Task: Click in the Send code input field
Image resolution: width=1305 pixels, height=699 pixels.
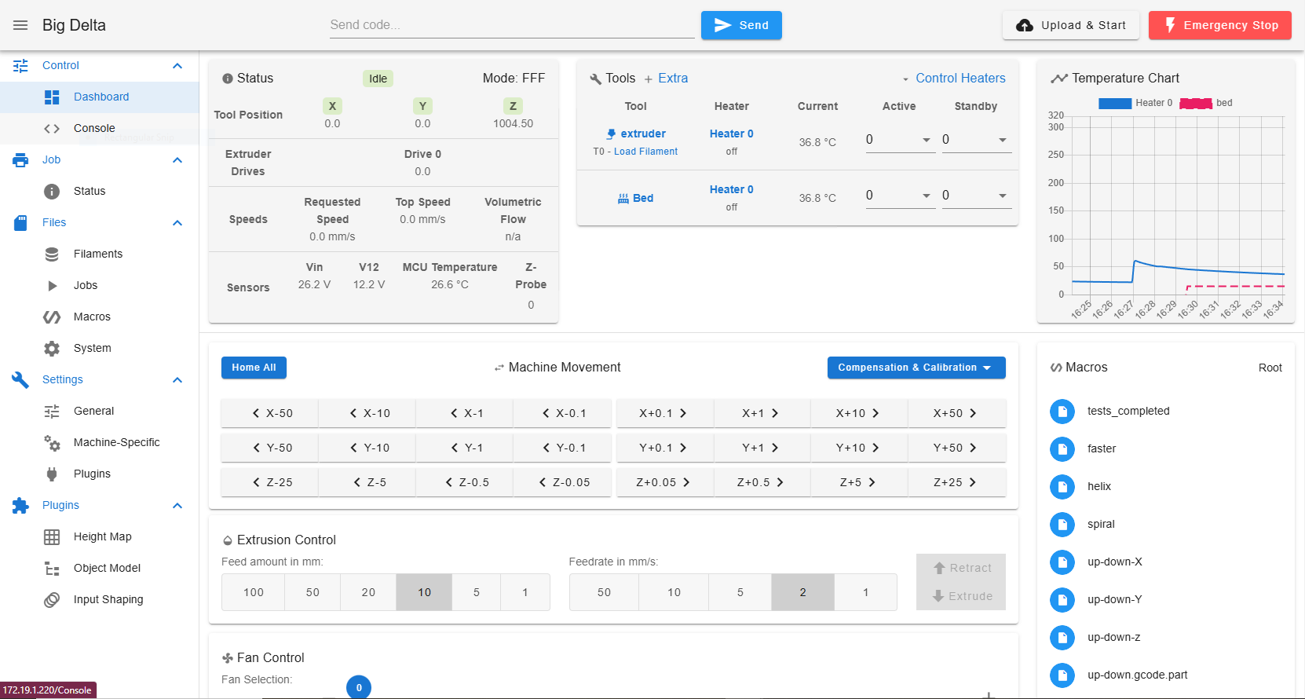Action: (512, 25)
